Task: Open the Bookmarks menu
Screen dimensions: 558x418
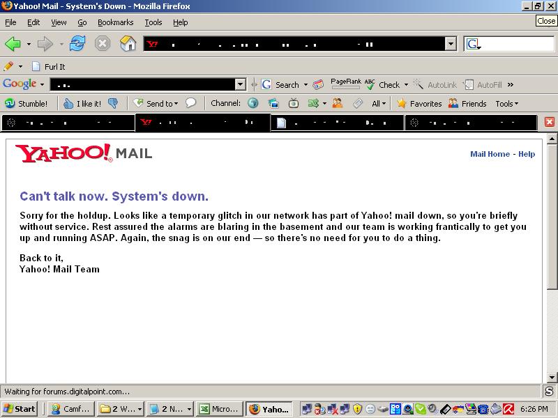Action: 116,22
